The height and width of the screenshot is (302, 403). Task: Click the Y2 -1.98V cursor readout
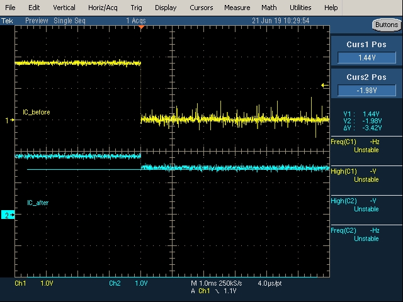point(363,121)
